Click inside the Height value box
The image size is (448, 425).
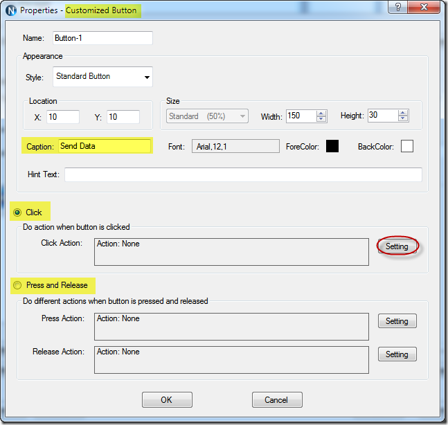click(x=383, y=115)
